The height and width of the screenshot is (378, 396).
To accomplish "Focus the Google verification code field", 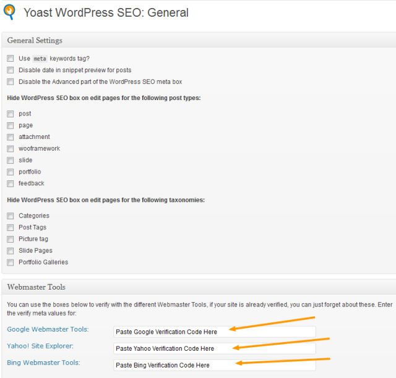I will pos(214,332).
